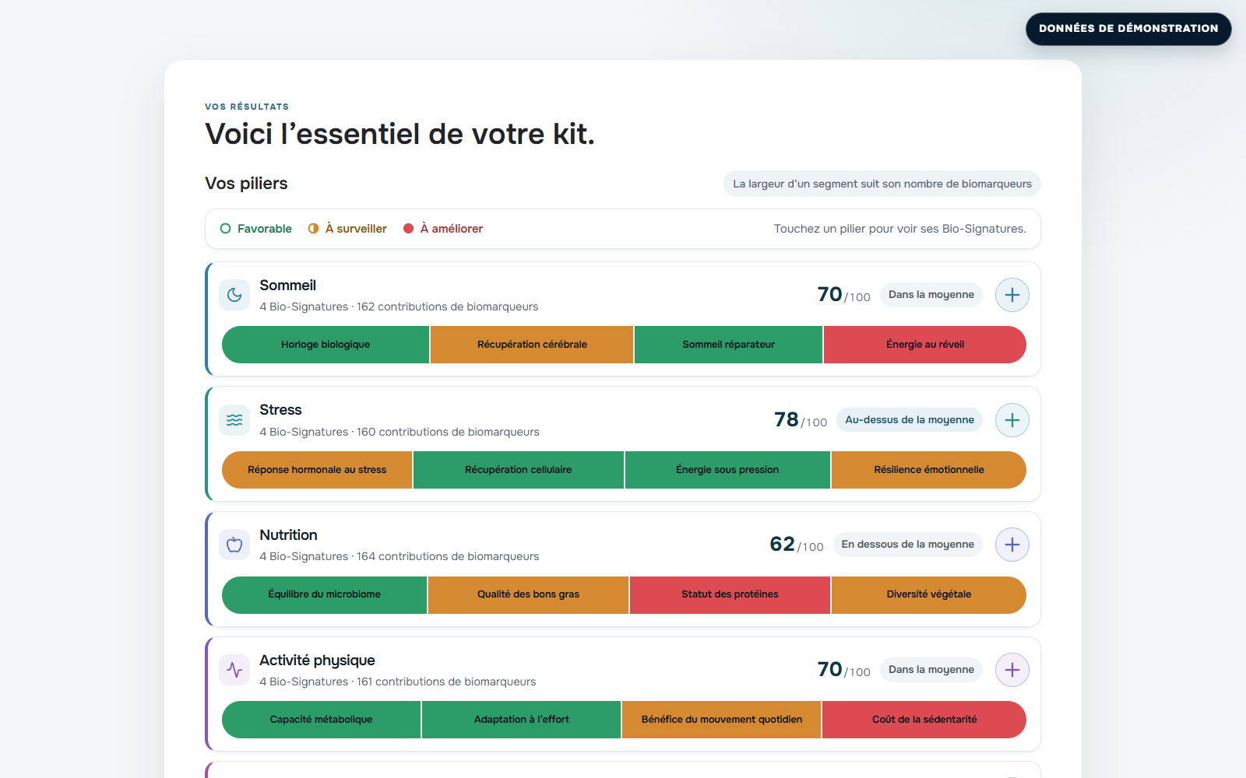Select the Équilibre du microbiome segment
Viewport: 1246px width, 778px height.
pyautogui.click(x=325, y=594)
